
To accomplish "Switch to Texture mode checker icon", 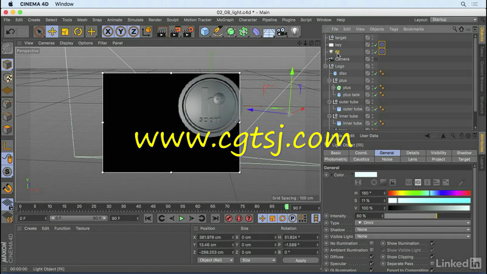I will tap(7, 78).
